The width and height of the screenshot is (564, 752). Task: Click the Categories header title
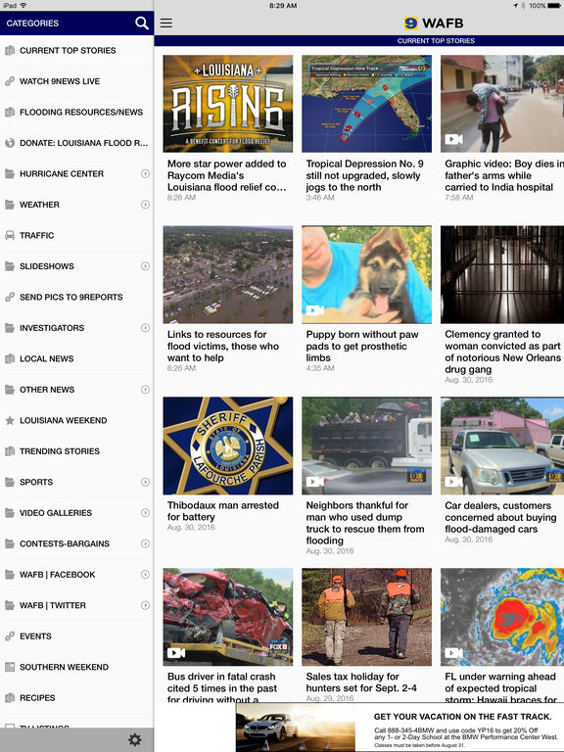point(32,23)
